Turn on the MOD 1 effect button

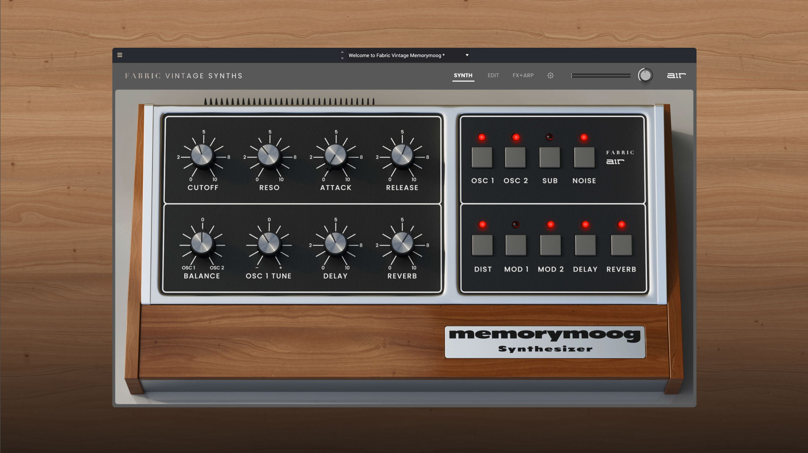[x=516, y=246]
